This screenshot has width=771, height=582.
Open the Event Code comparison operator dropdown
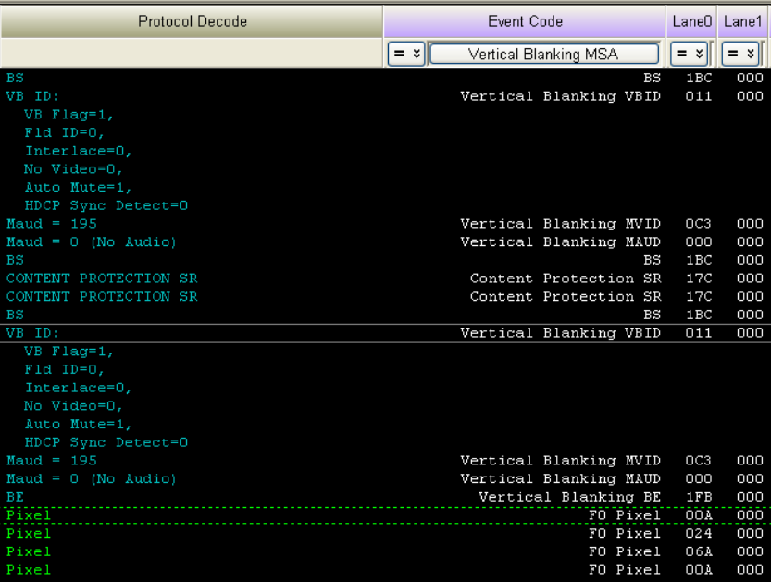(x=406, y=54)
